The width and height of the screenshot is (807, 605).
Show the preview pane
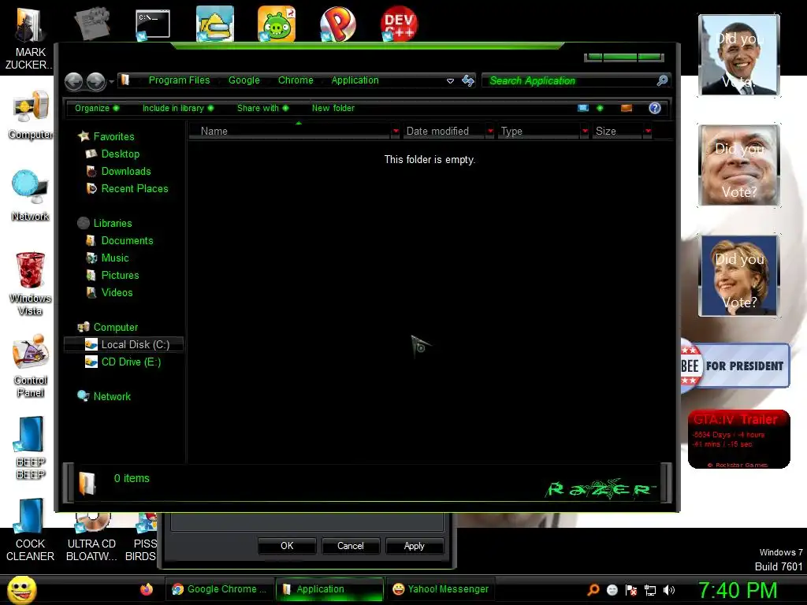point(627,108)
